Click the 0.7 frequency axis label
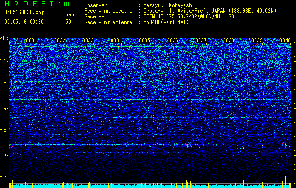This screenshot has height=188, width=296. click(4, 155)
